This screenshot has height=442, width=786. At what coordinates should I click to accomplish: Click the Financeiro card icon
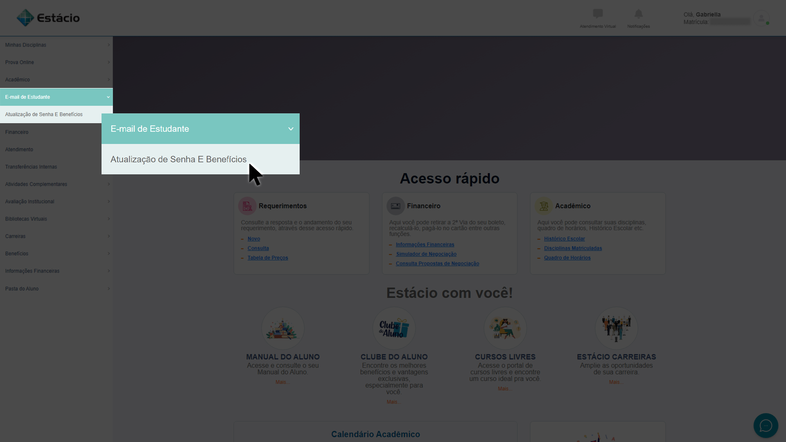tap(395, 206)
